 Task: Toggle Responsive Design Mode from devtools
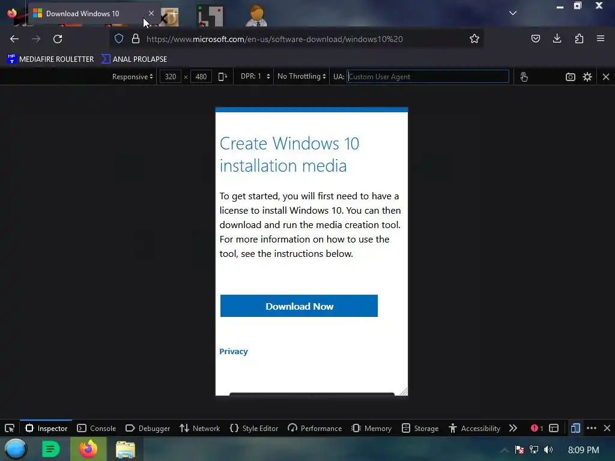pos(575,428)
